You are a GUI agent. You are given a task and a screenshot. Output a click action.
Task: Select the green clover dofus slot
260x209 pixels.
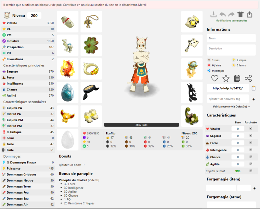click(x=91, y=45)
